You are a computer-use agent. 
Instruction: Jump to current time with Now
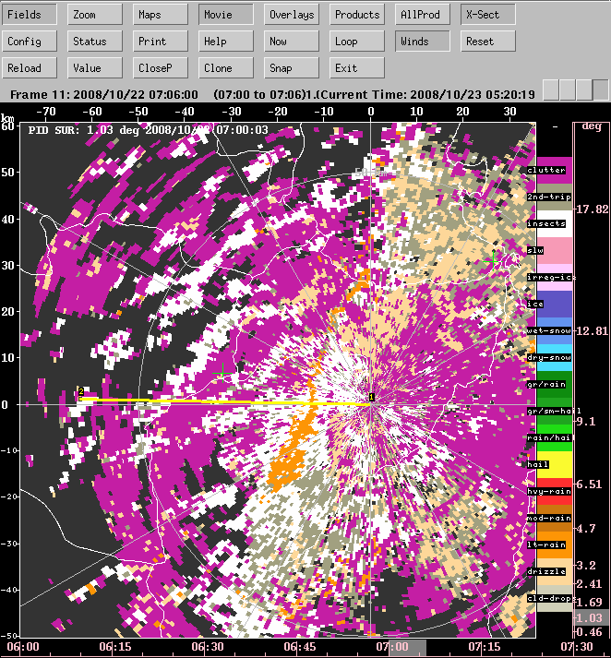pos(292,42)
